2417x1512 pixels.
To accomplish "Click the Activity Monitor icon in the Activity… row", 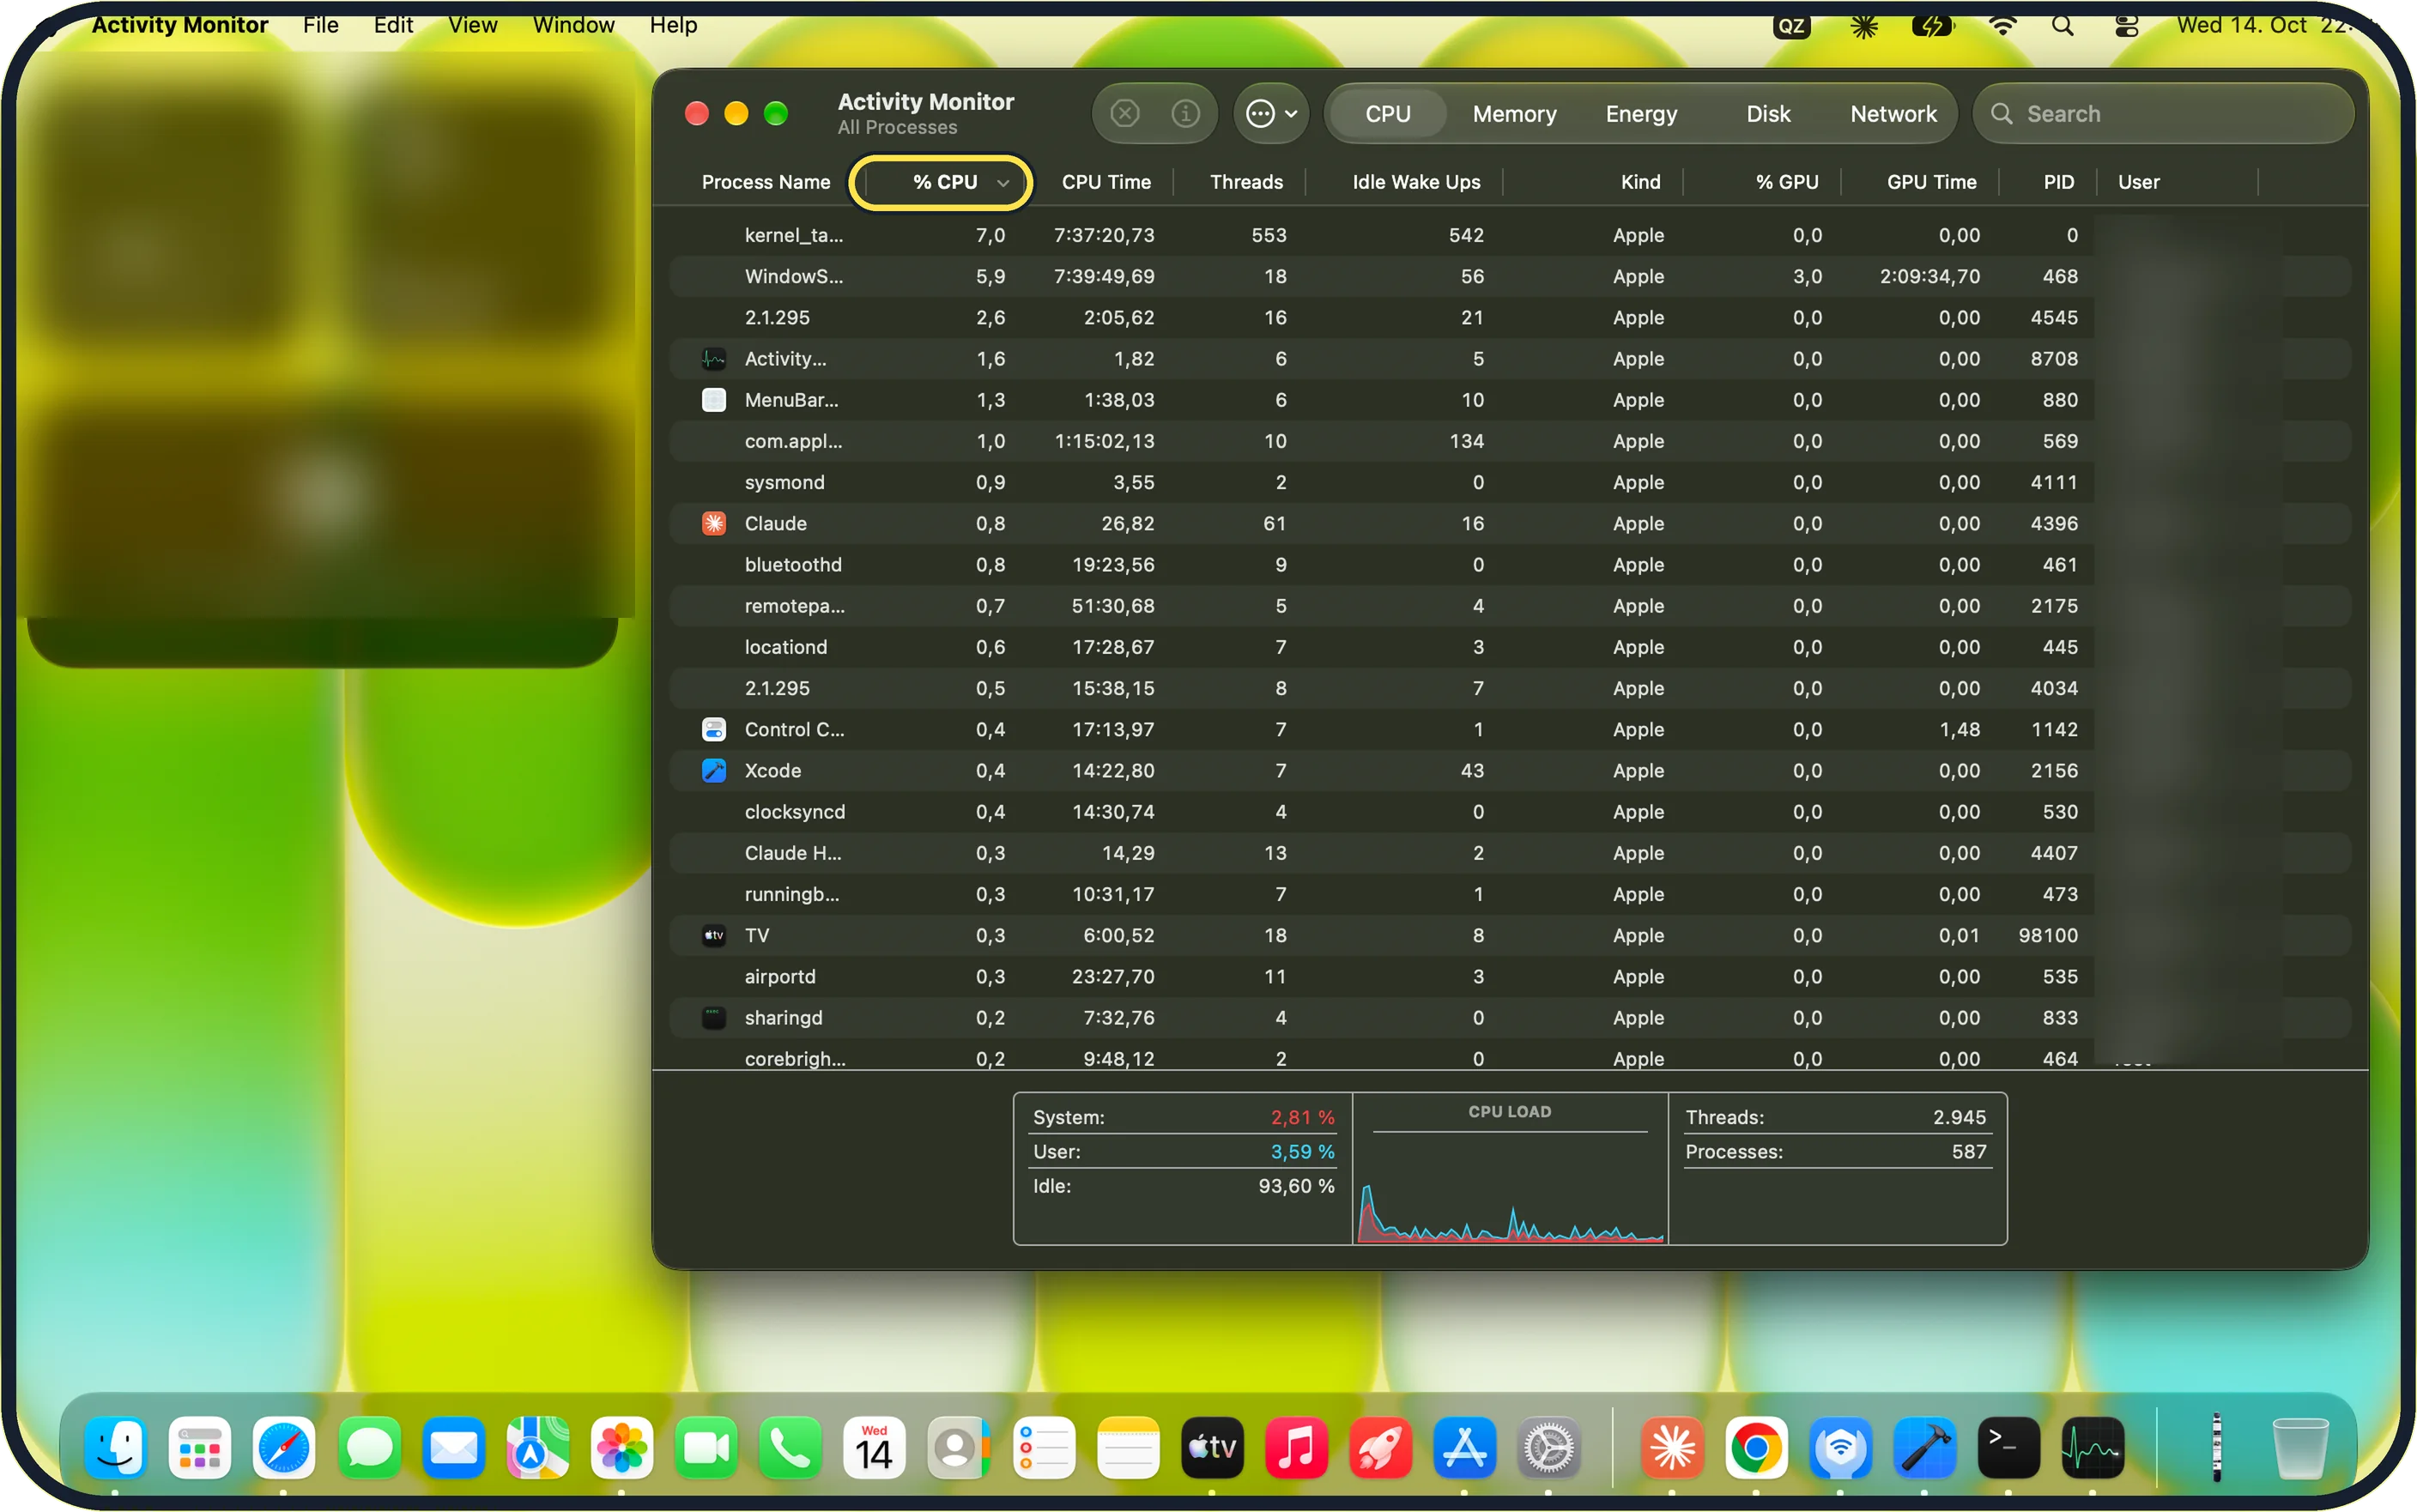I will click(713, 359).
